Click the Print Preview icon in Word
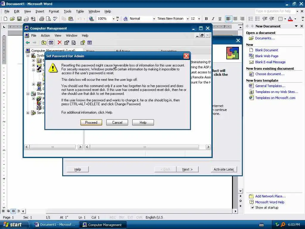This screenshot has height=229, width=305. pos(48,19)
